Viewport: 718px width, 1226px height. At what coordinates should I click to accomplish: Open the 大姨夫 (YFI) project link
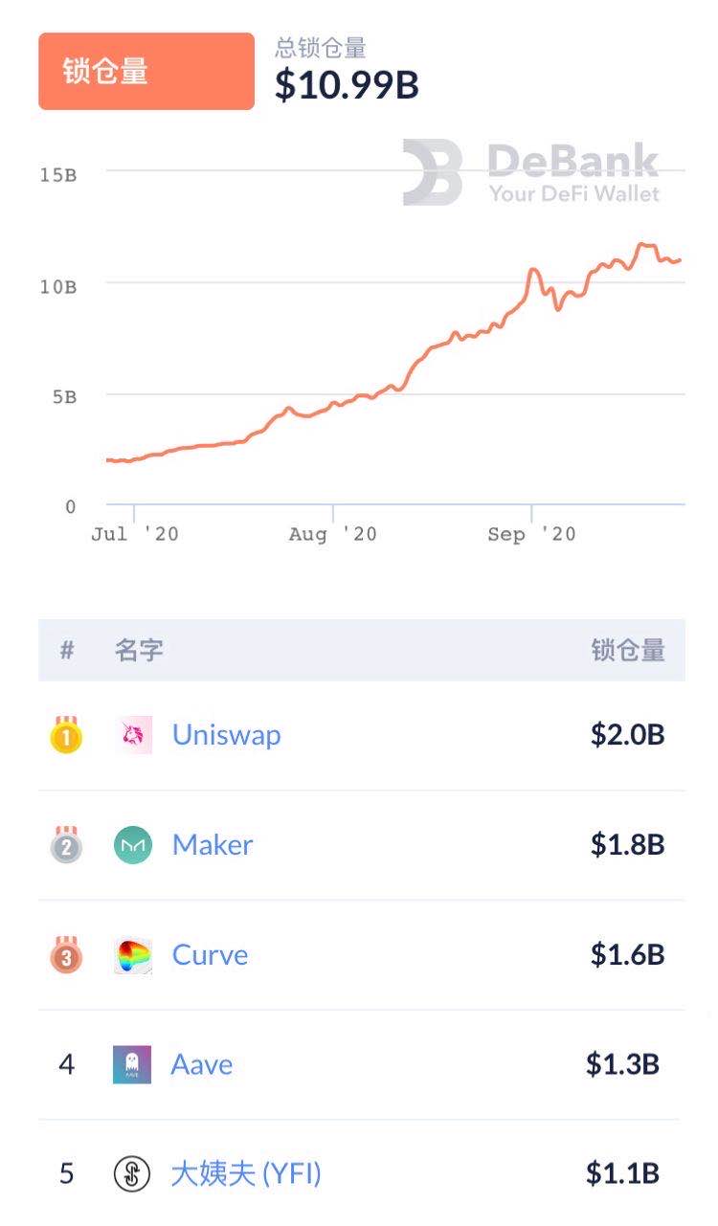click(x=246, y=1173)
